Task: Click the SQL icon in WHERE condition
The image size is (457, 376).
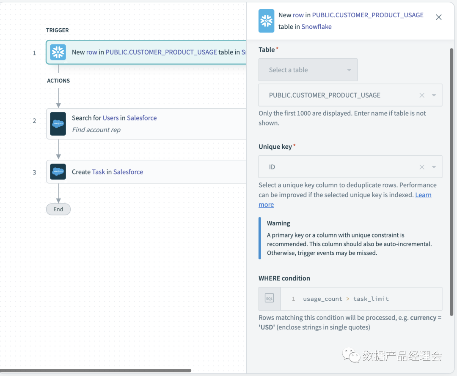Action: pyautogui.click(x=269, y=298)
